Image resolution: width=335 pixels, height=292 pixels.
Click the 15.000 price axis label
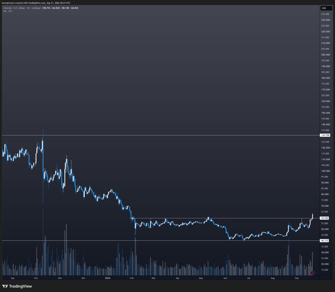point(325,270)
